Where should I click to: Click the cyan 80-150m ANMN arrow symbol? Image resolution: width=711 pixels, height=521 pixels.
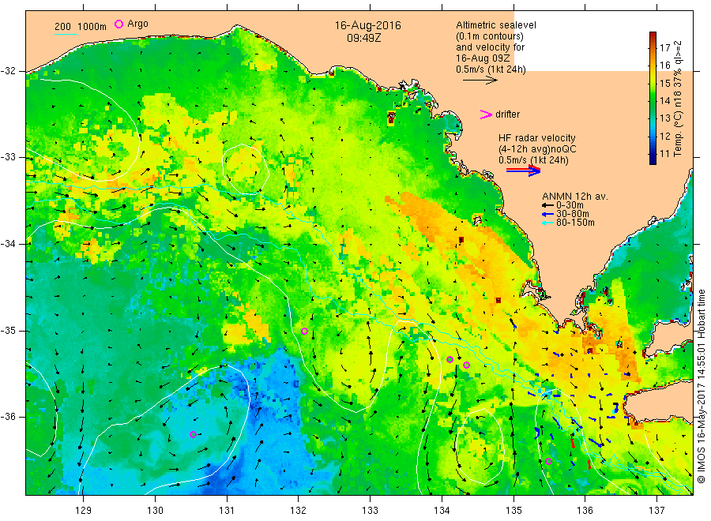(x=547, y=223)
